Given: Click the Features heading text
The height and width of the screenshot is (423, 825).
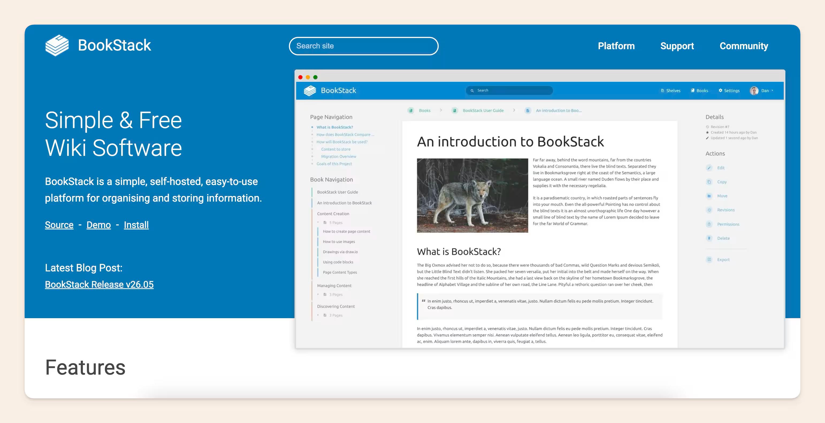Looking at the screenshot, I should [85, 367].
